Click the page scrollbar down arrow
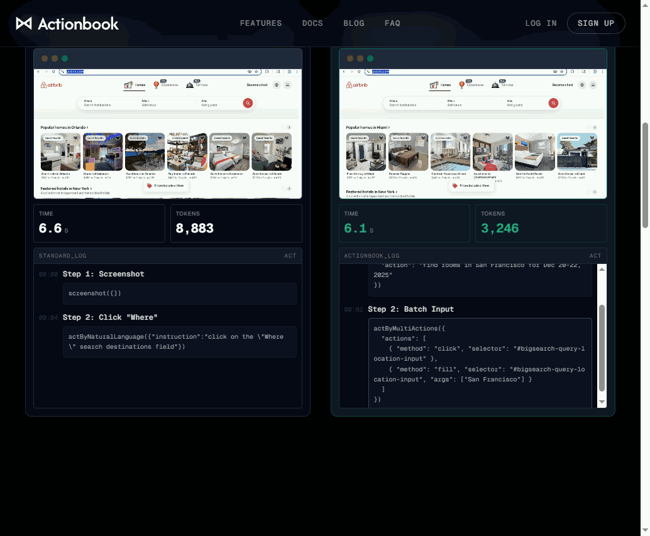Image resolution: width=650 pixels, height=536 pixels. point(645,530)
